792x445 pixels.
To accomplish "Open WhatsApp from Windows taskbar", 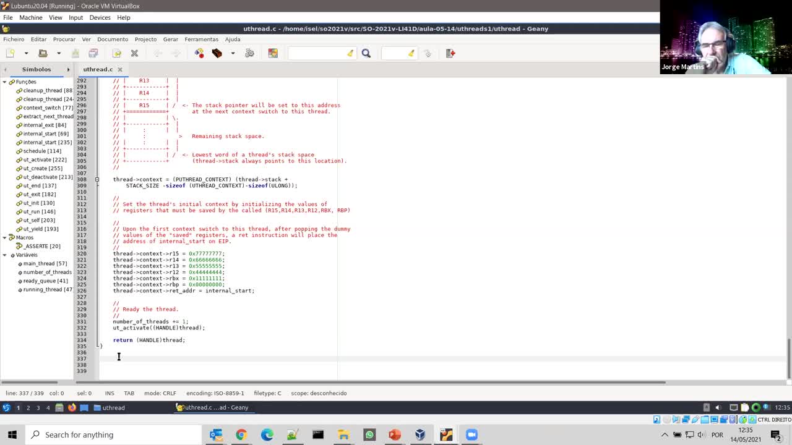I will 369,434.
